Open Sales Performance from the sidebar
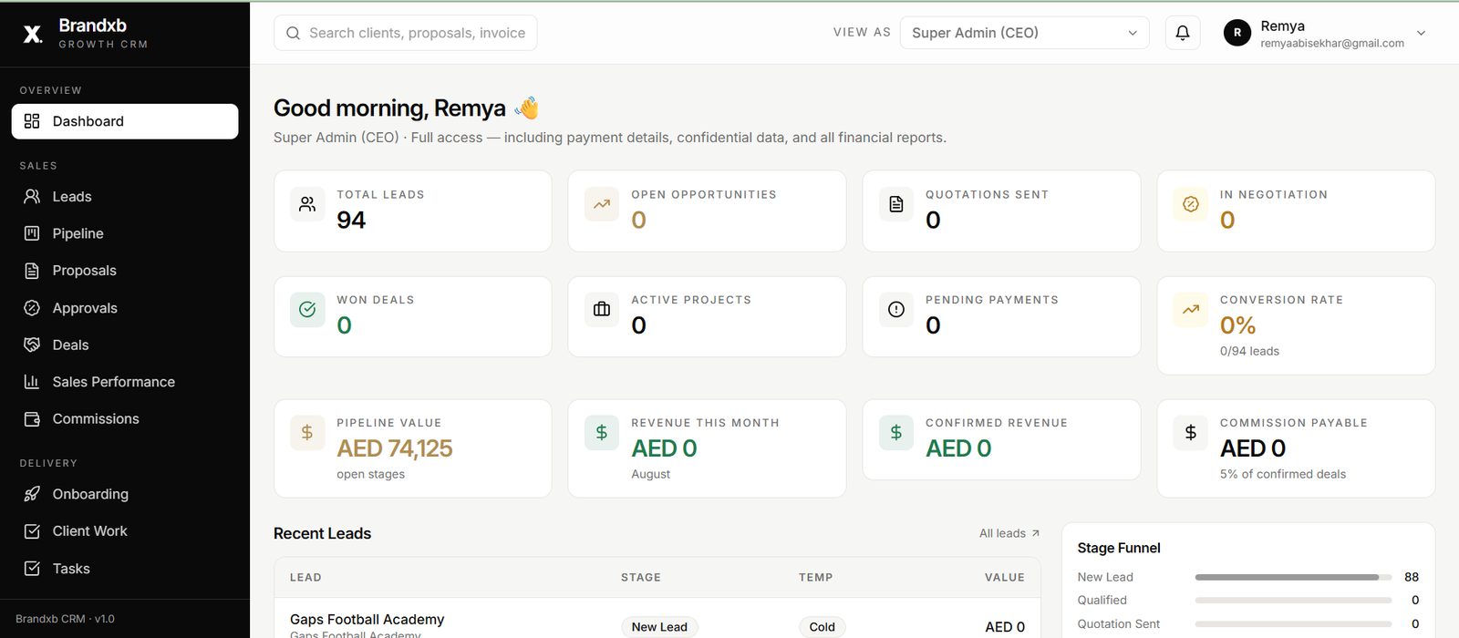The height and width of the screenshot is (638, 1459). pyautogui.click(x=125, y=382)
